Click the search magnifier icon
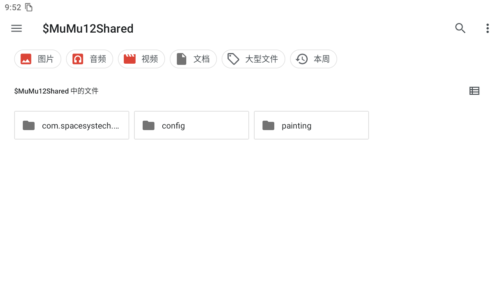The image size is (503, 283). click(460, 28)
